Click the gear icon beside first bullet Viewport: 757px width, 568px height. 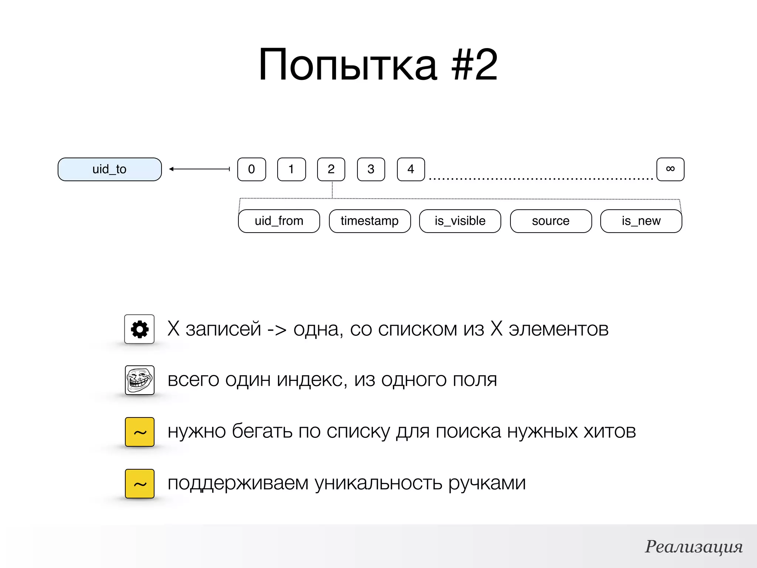[x=139, y=329]
